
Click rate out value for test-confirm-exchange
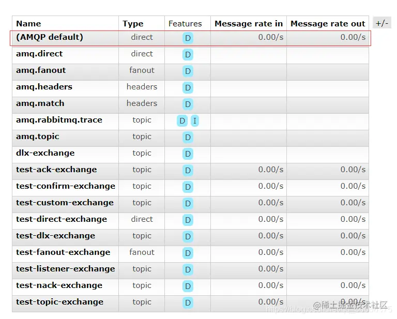(353, 186)
